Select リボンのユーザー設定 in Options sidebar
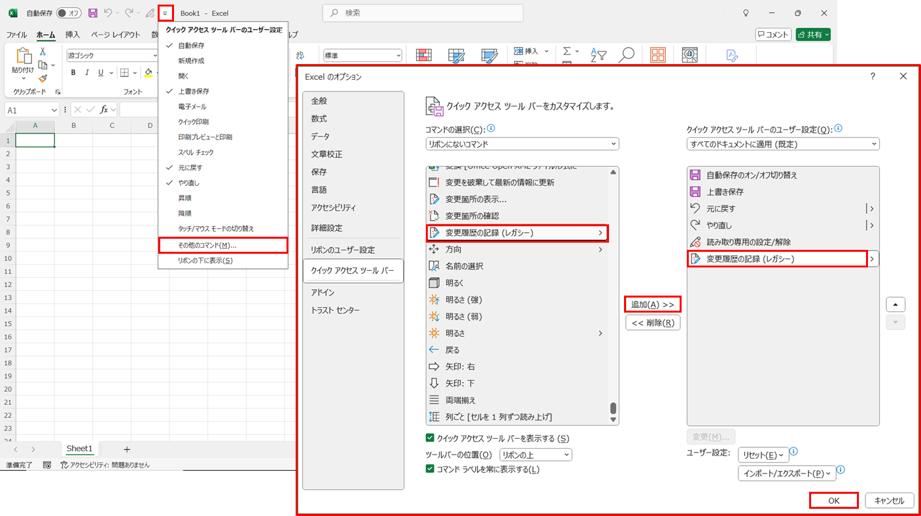 click(353, 250)
